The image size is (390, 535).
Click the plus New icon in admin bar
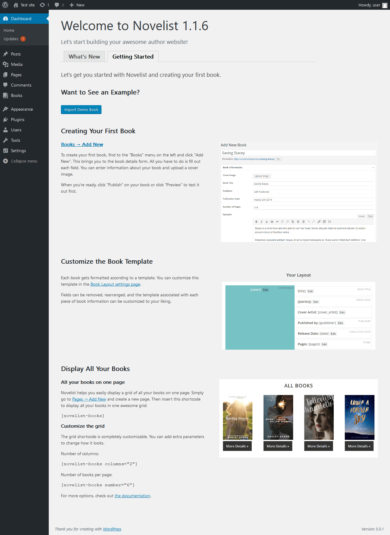72,5
